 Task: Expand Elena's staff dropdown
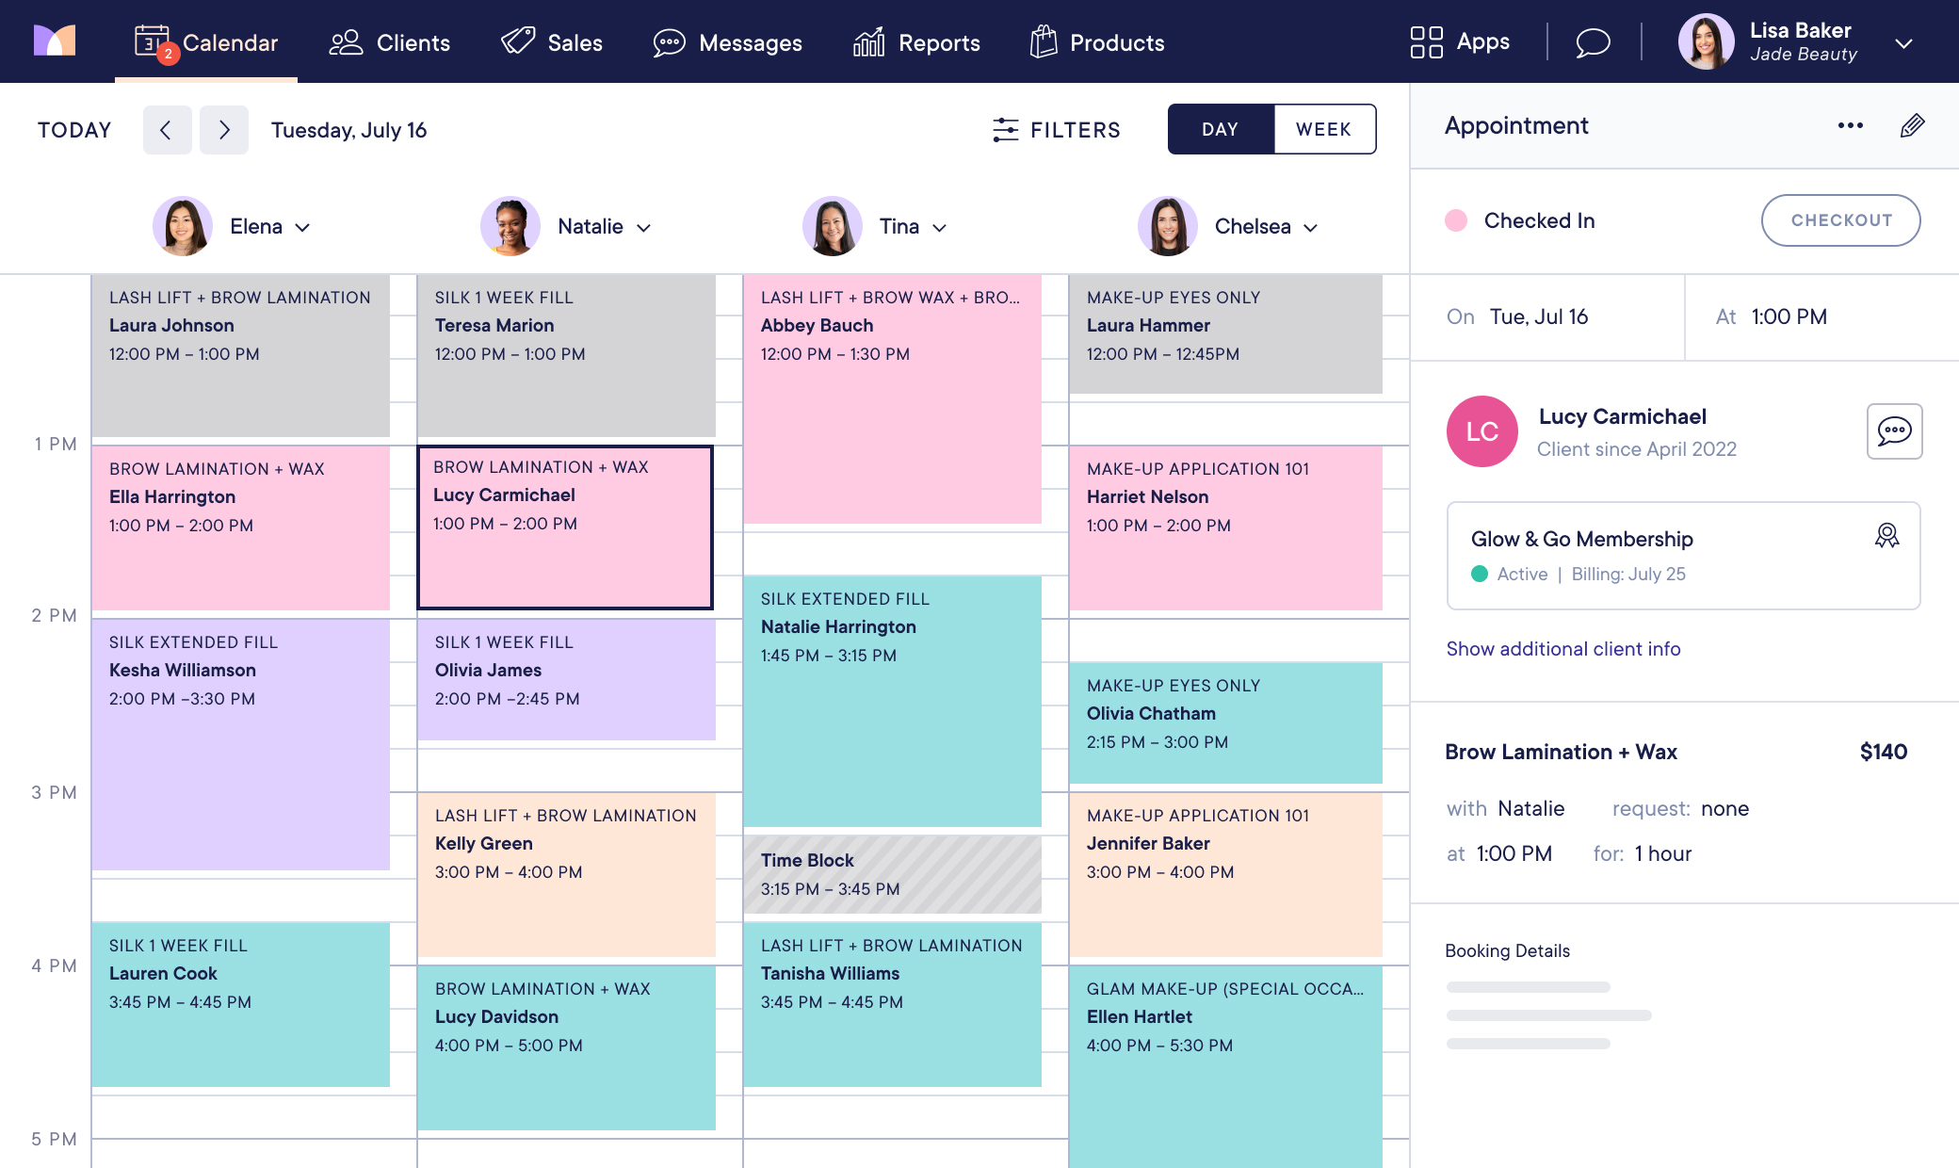(x=303, y=227)
